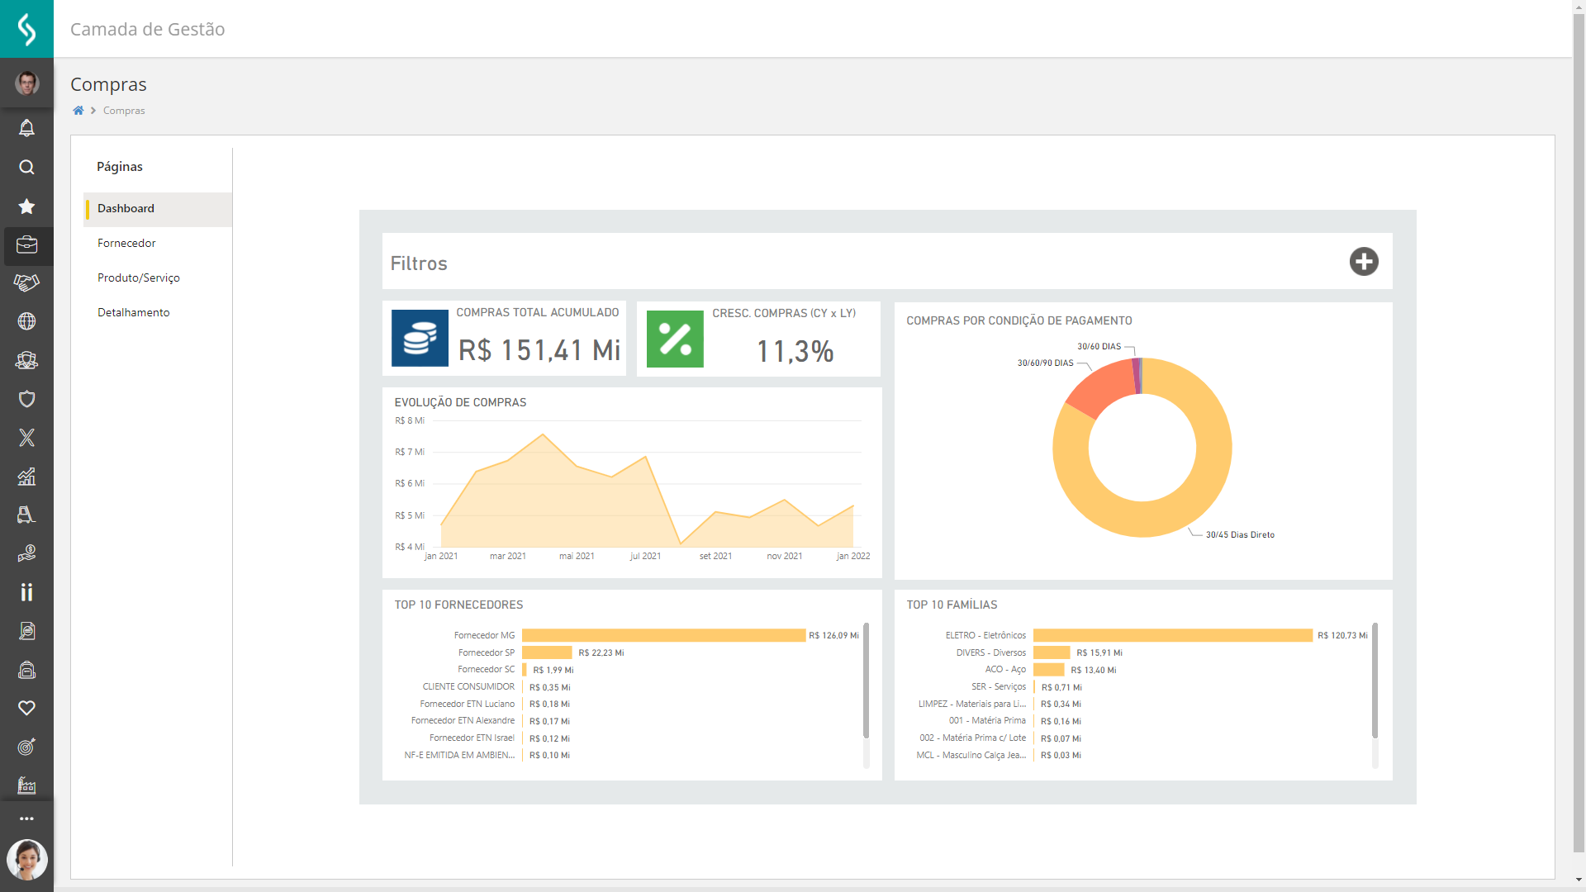Open the Detalhamento page
Viewport: 1586px width, 892px height.
pyautogui.click(x=133, y=313)
